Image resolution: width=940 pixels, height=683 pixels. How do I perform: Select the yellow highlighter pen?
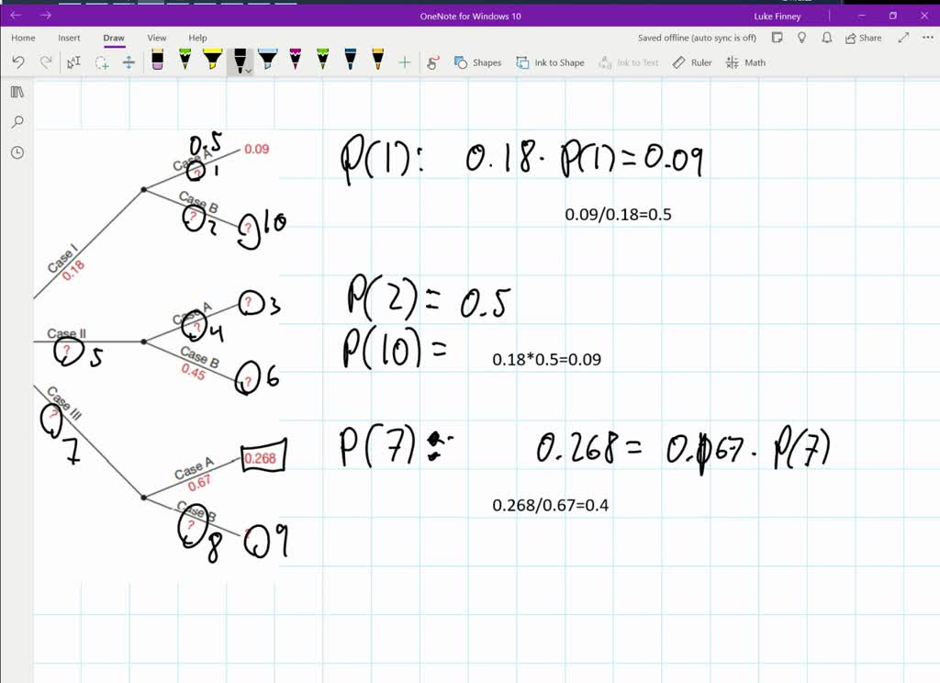(x=212, y=62)
